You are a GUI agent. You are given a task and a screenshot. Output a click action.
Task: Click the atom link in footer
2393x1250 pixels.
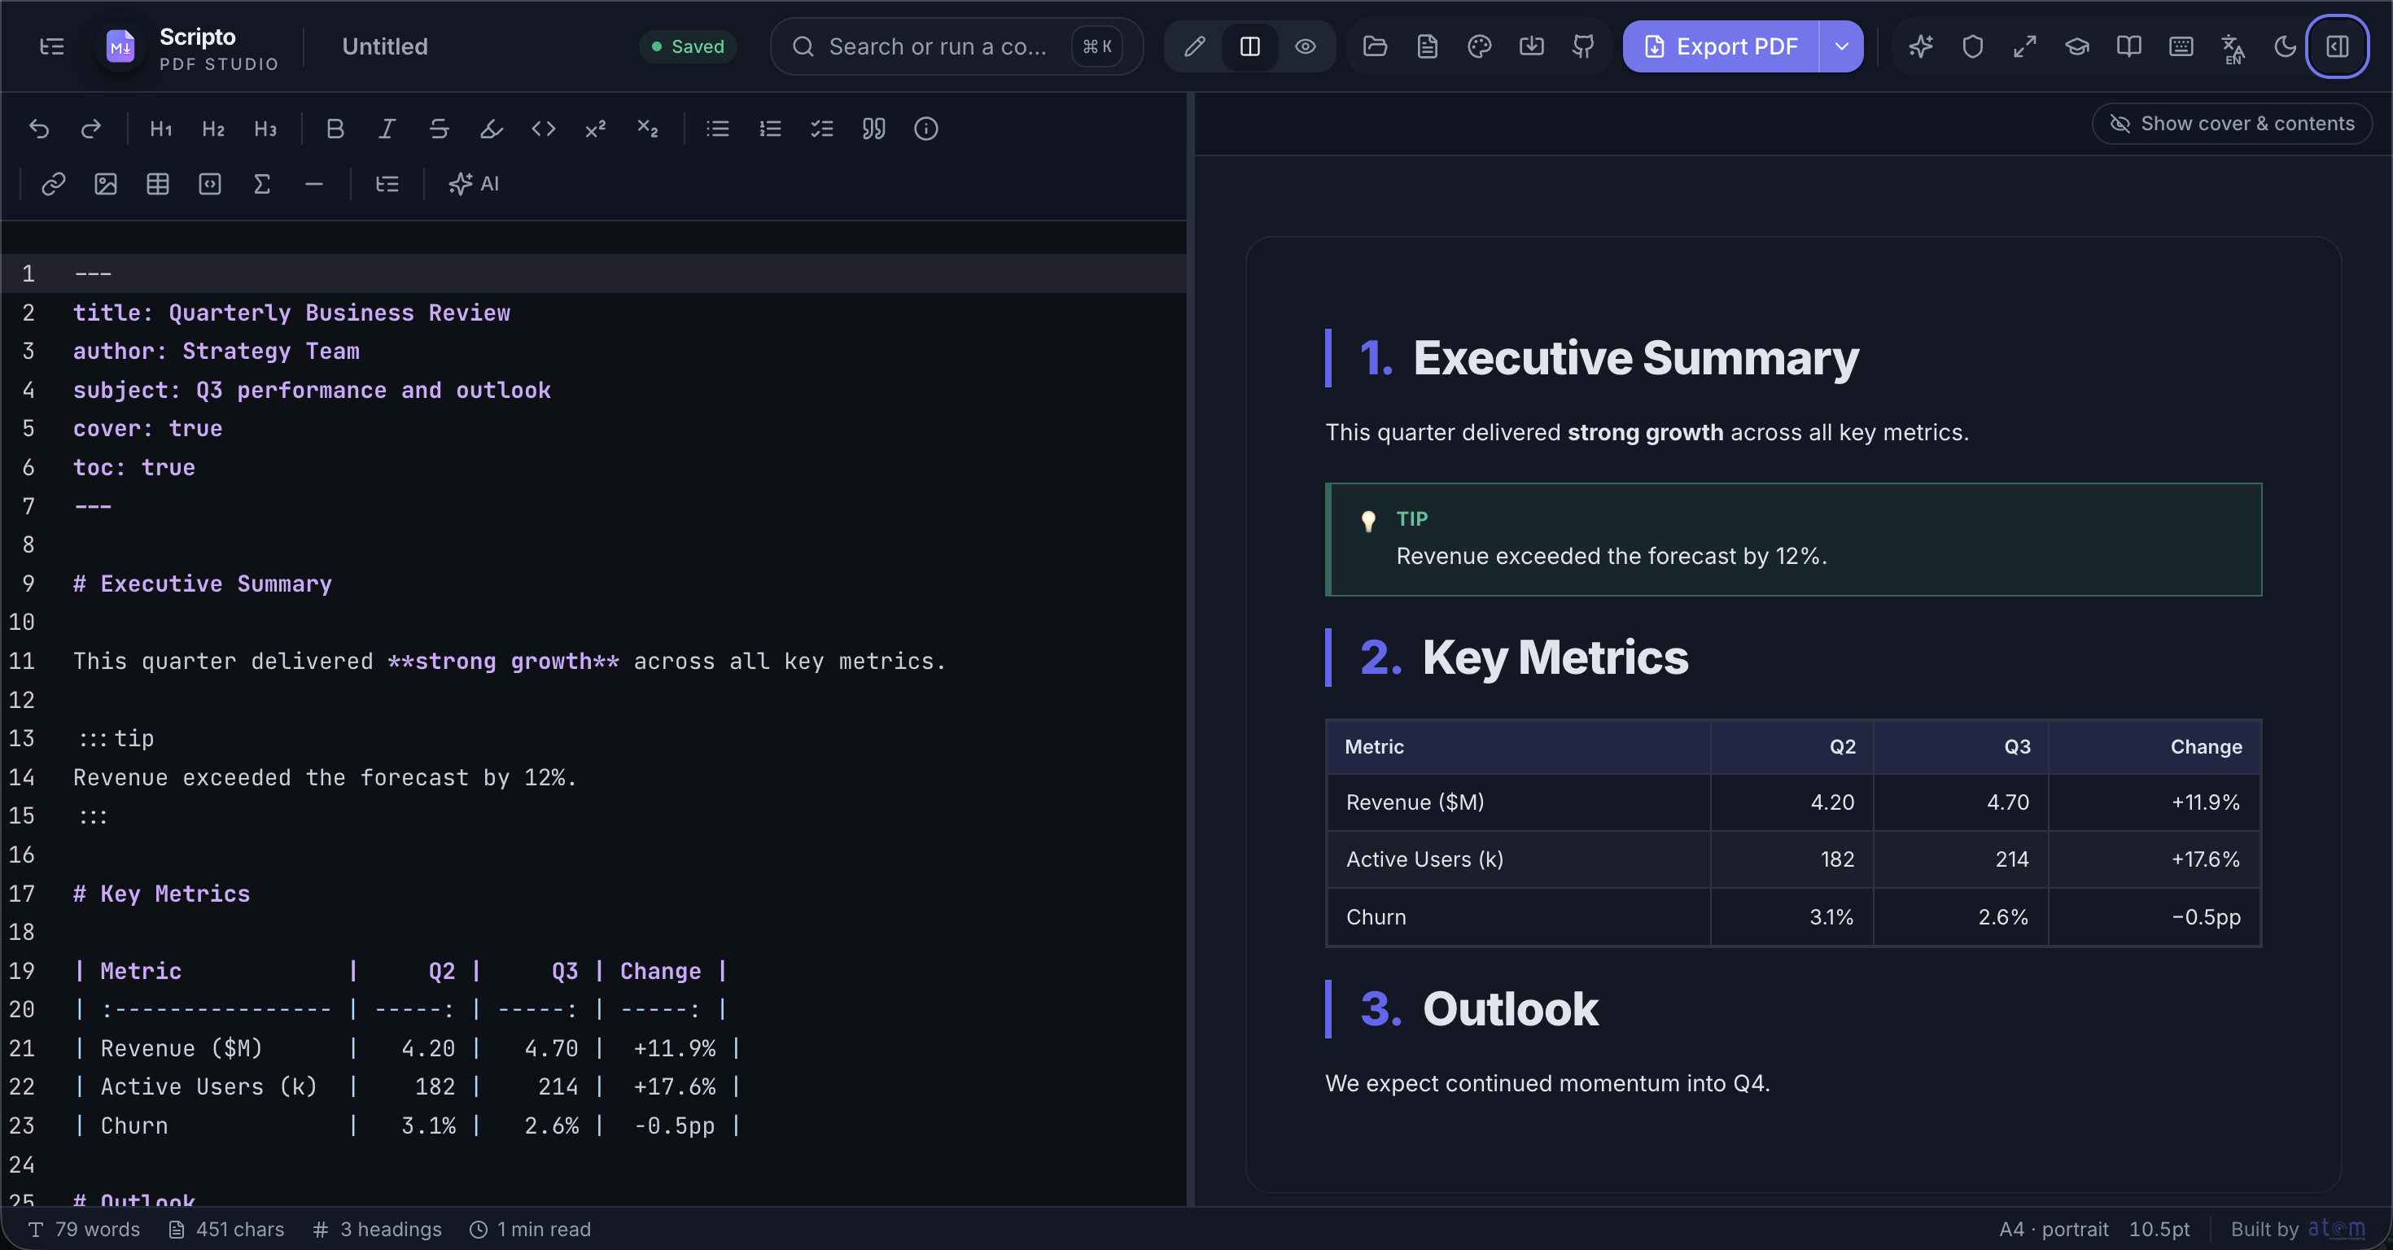tap(2336, 1229)
